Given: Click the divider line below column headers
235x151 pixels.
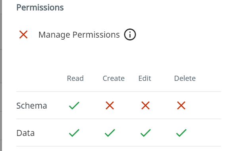Looking at the screenshot, I should 119,92.
